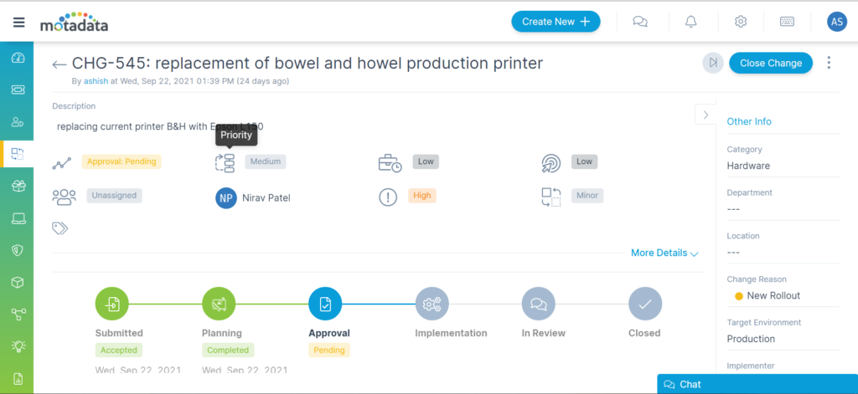Open the settings gear in header

(x=741, y=22)
